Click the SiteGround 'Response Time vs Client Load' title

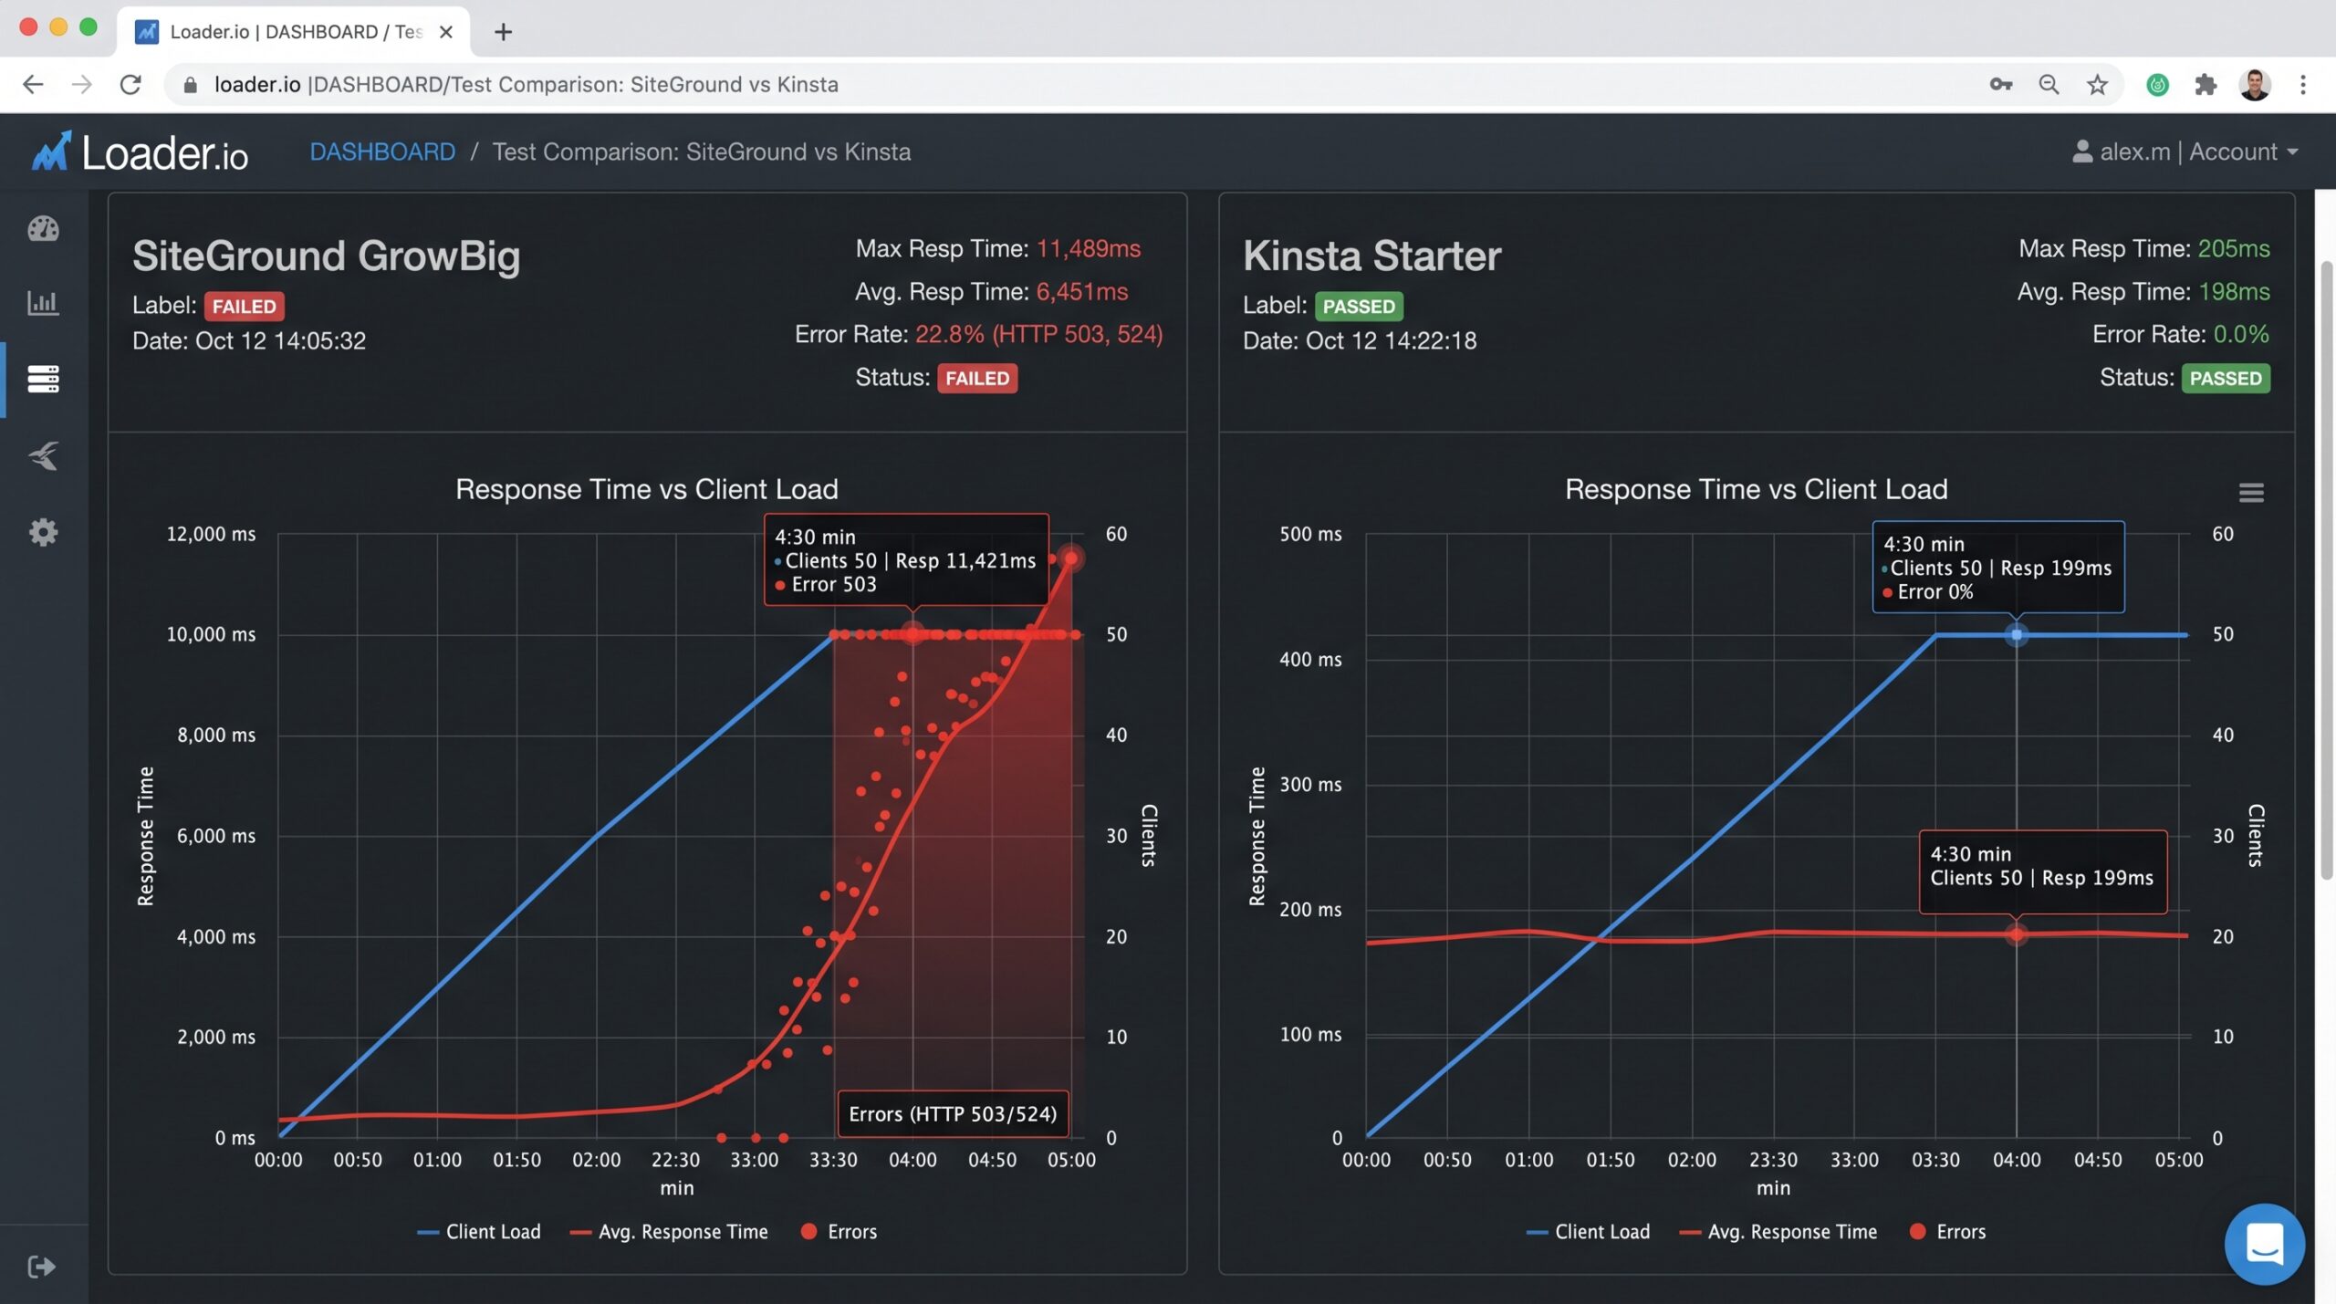click(x=647, y=490)
